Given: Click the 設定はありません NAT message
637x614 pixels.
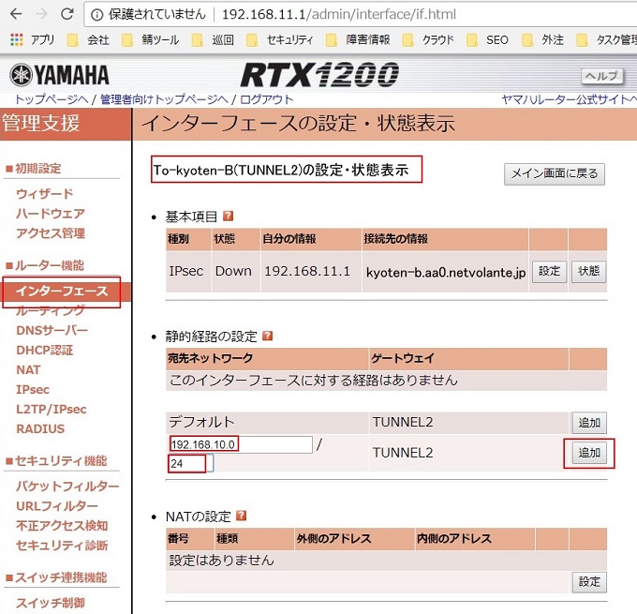Looking at the screenshot, I should pos(222,561).
